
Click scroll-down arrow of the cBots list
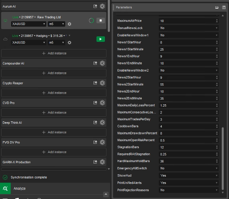(x=109, y=169)
